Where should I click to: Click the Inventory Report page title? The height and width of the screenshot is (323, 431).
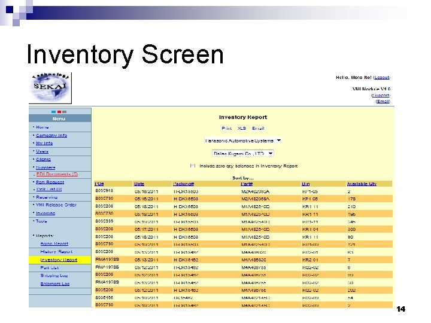point(243,117)
